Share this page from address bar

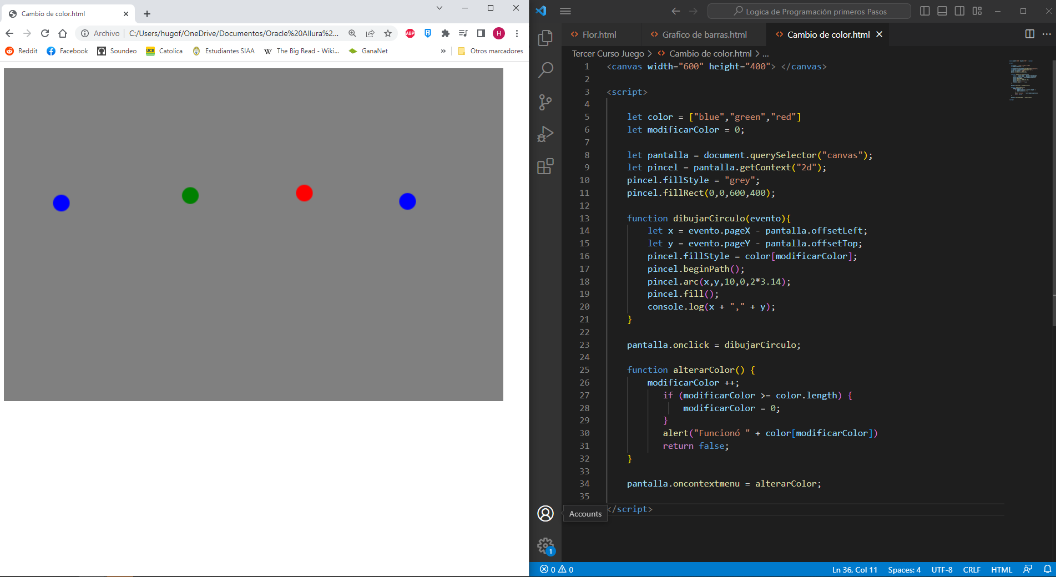[x=370, y=33]
